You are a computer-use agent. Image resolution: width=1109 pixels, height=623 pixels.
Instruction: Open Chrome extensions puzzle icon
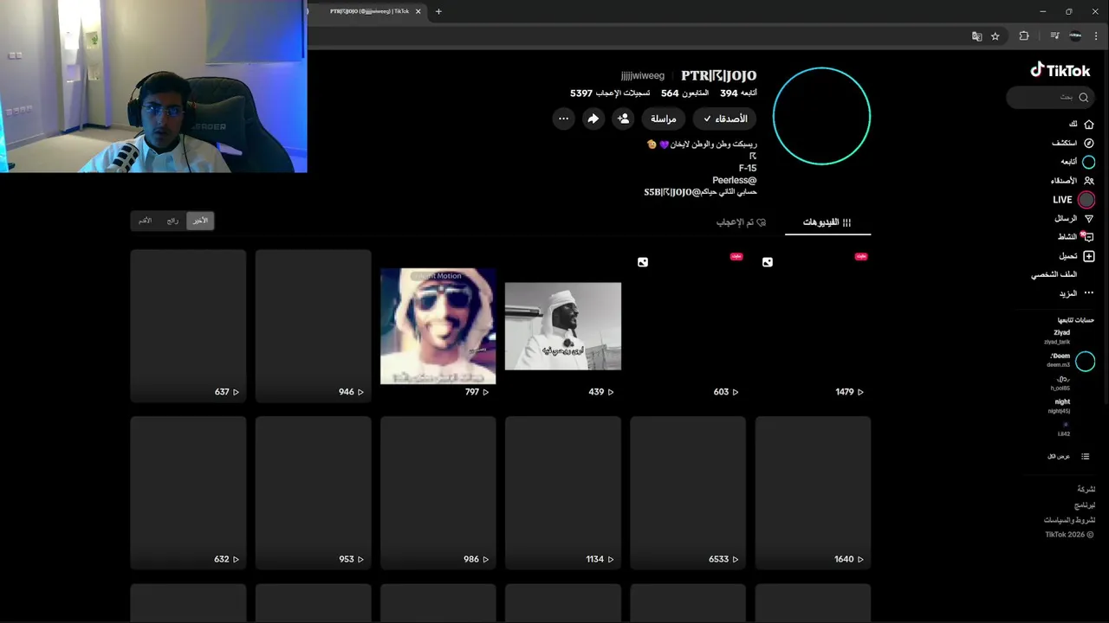click(1024, 36)
